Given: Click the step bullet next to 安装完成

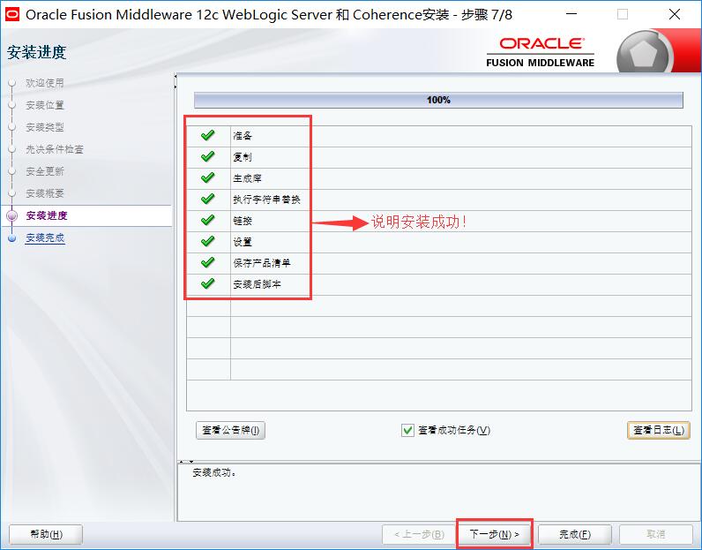Looking at the screenshot, I should [x=12, y=238].
